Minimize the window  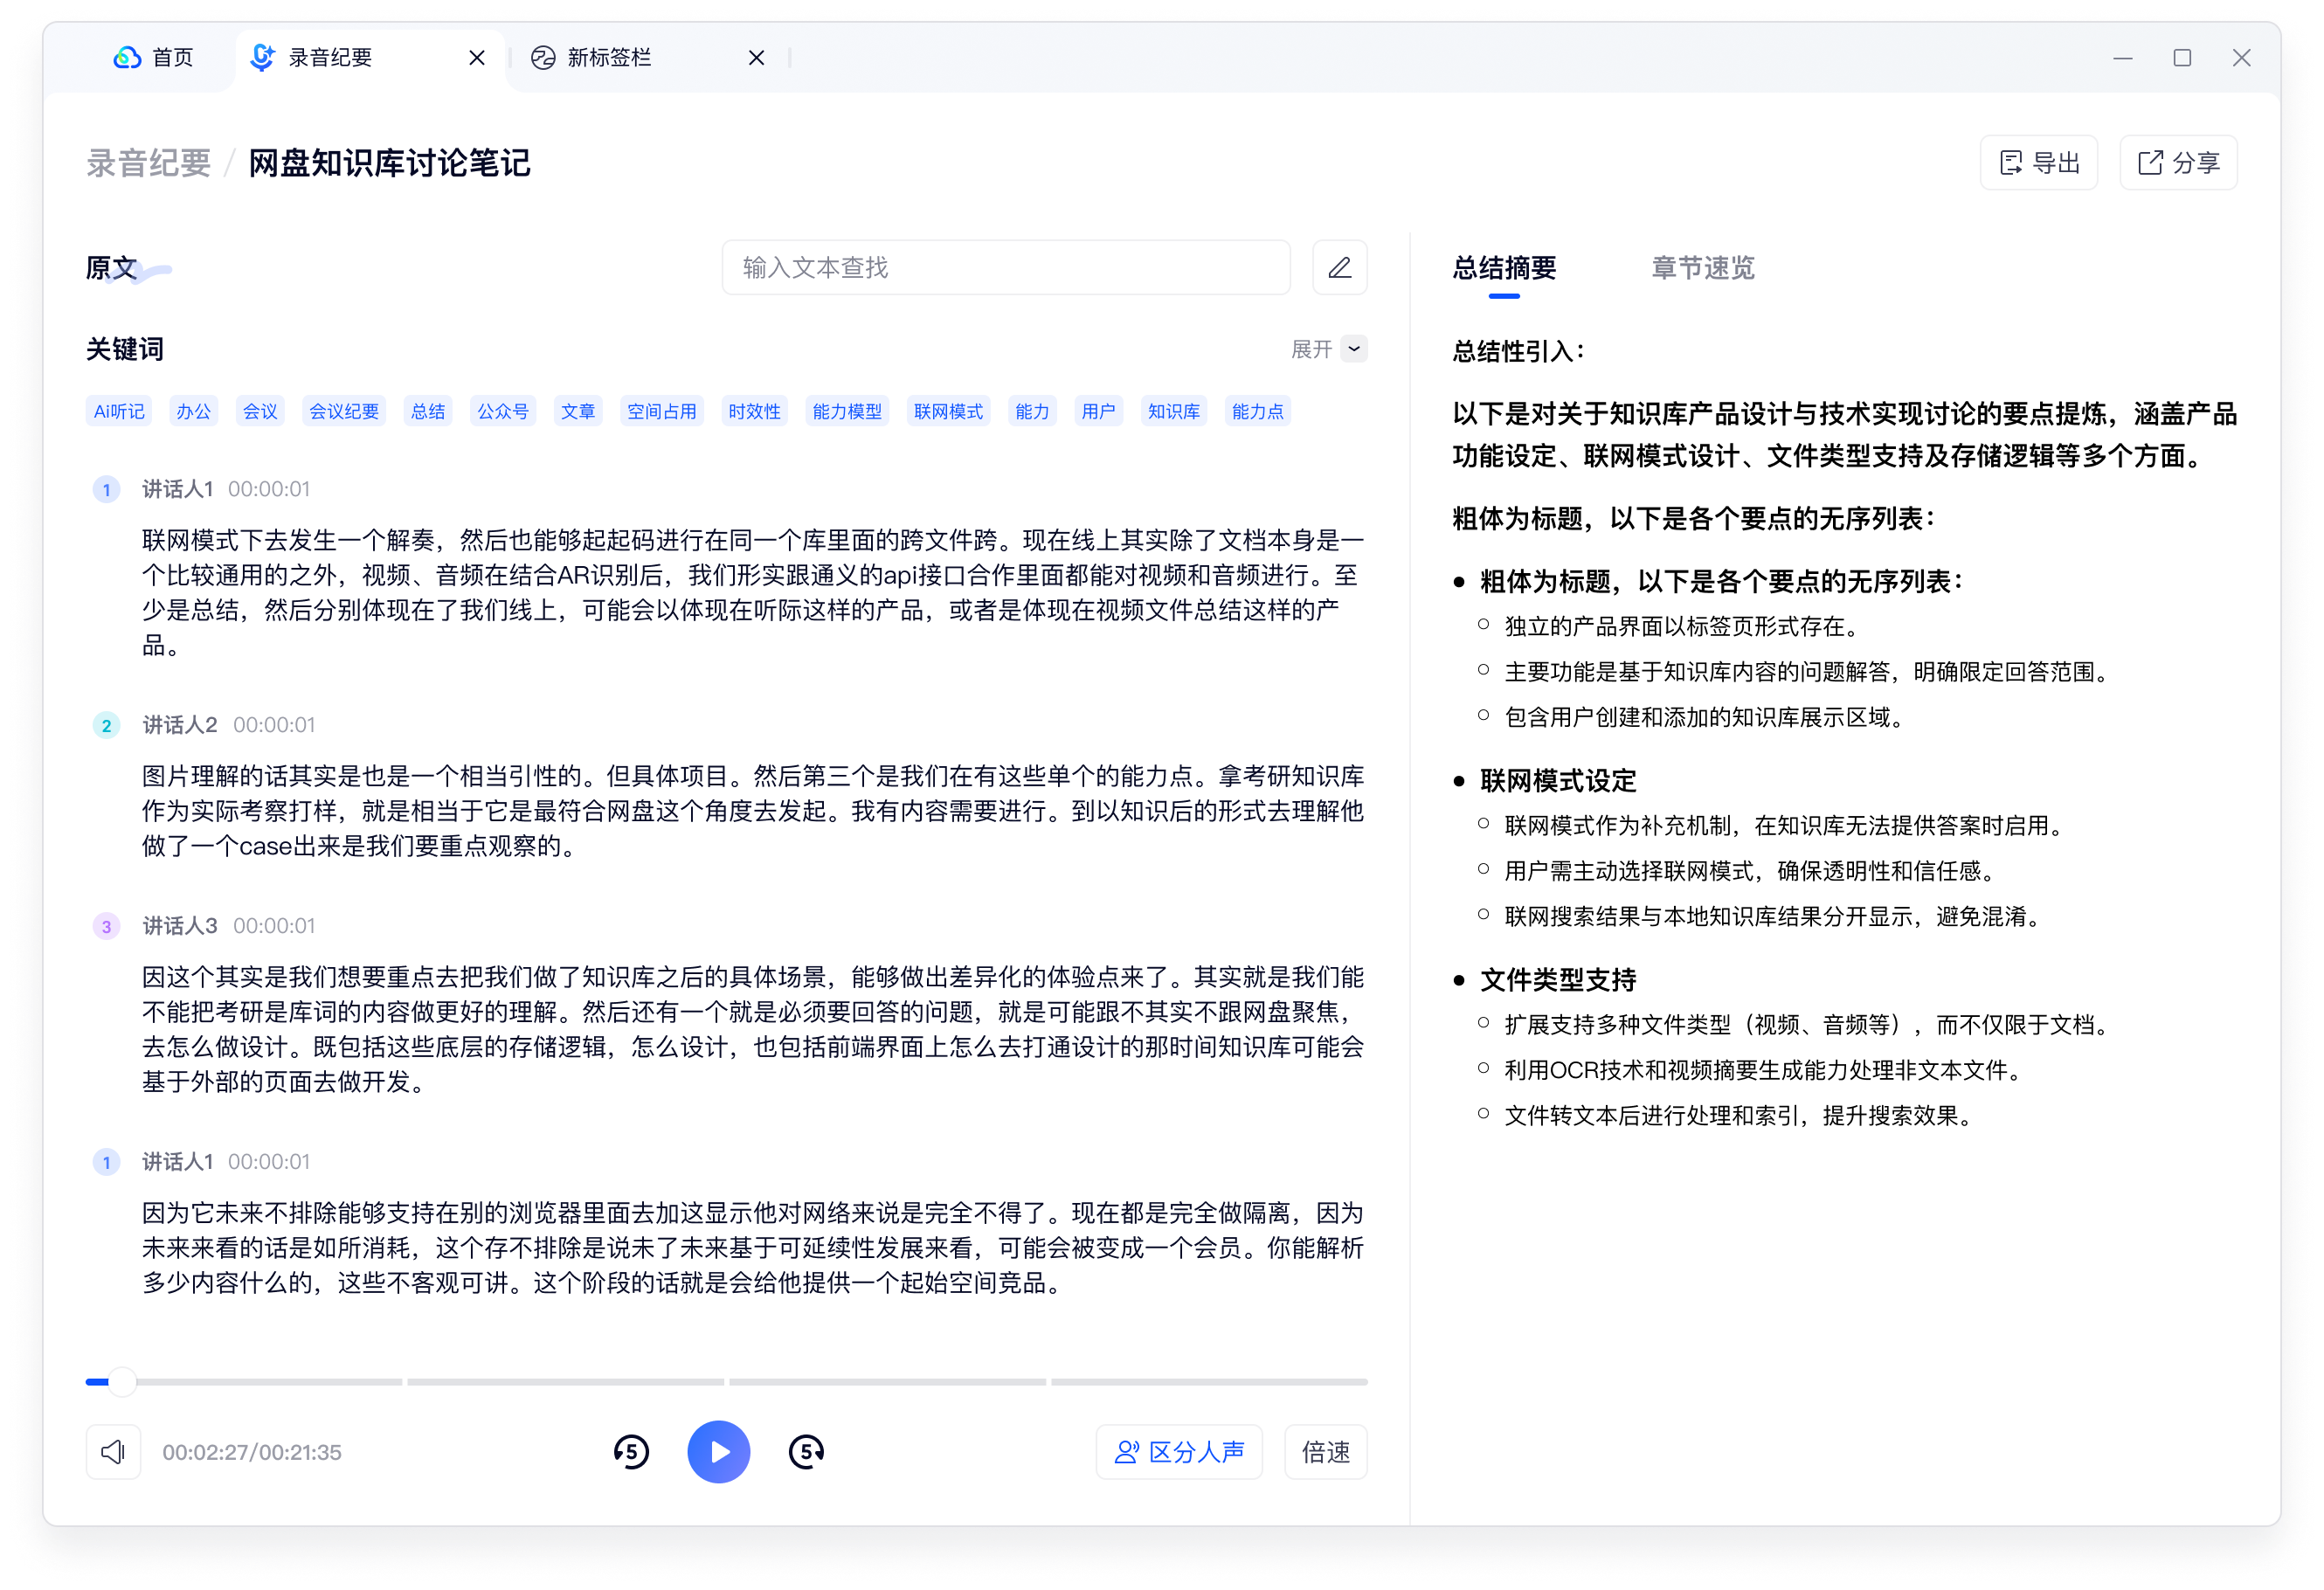(x=2123, y=58)
